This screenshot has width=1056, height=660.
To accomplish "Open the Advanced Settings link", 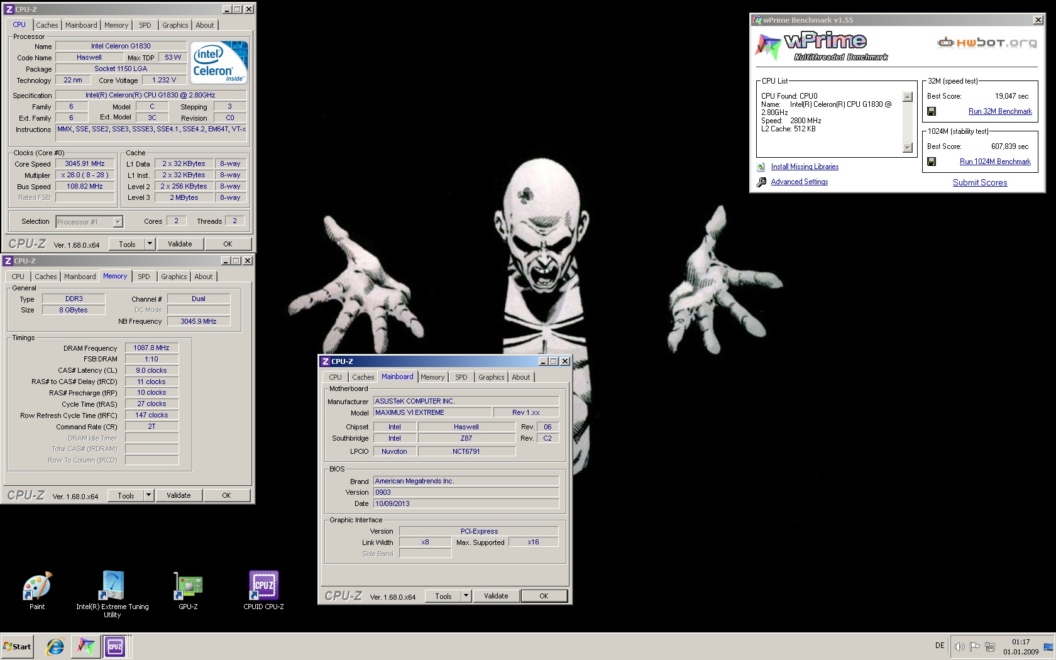I will tap(800, 182).
